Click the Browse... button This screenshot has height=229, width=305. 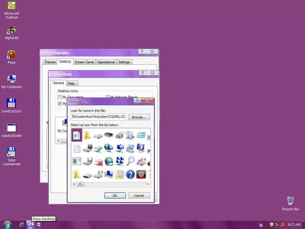point(139,117)
